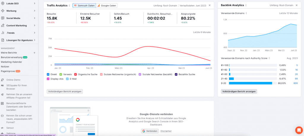The image size is (304, 136).
Task: Click the Online-Demo presenter icon
Action: tap(2, 80)
